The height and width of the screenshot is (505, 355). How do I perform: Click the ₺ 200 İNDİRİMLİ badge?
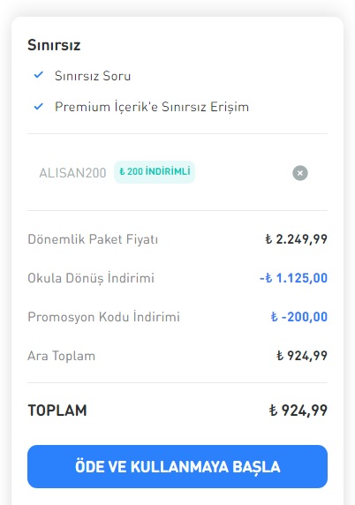pyautogui.click(x=155, y=172)
